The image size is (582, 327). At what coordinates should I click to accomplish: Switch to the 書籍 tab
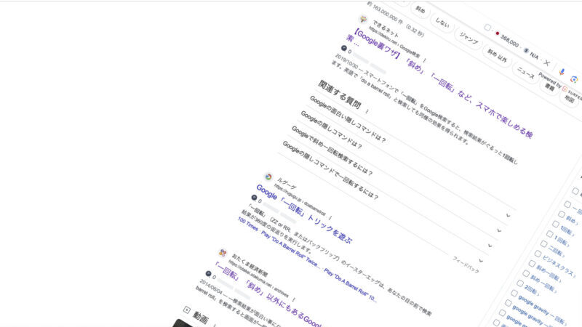point(550,86)
